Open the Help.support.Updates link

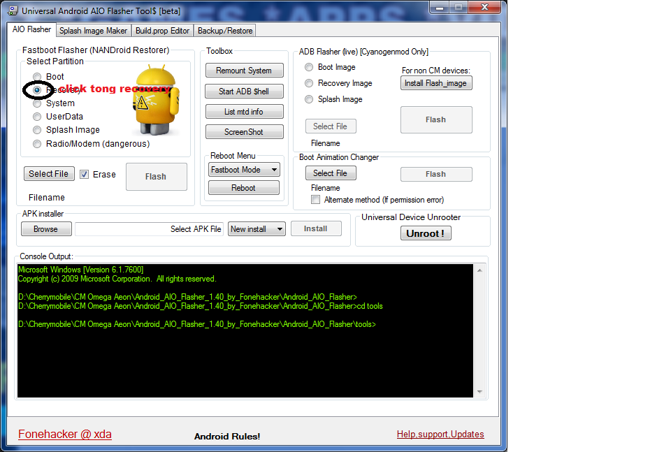[x=440, y=434]
